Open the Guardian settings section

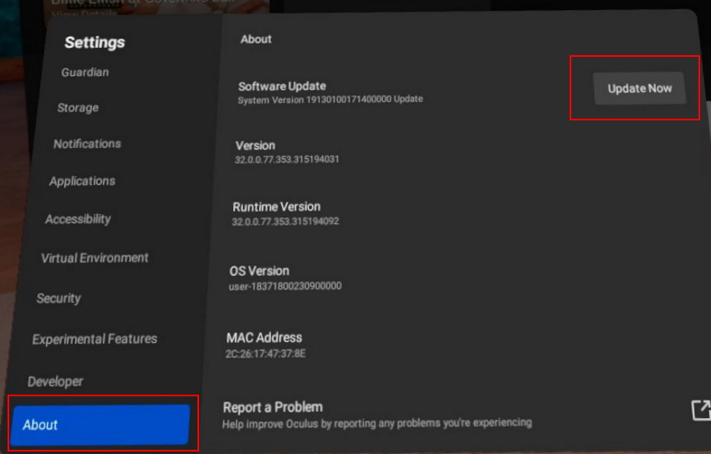[85, 72]
